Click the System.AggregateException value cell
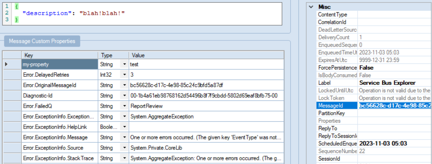The height and width of the screenshot is (164, 432). [206, 116]
